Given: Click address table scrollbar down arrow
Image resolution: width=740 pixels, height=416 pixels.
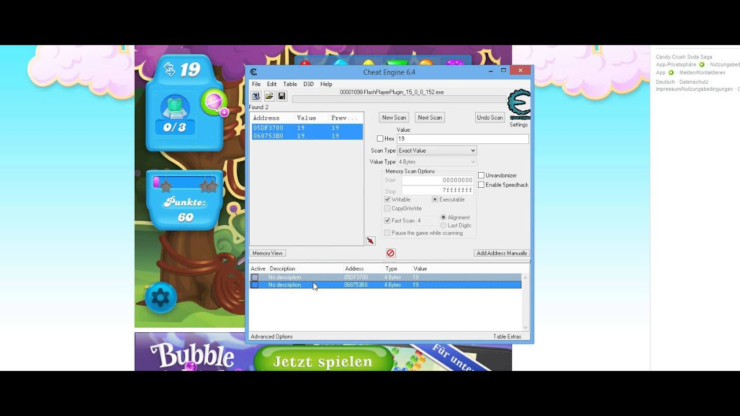Looking at the screenshot, I should [526, 328].
